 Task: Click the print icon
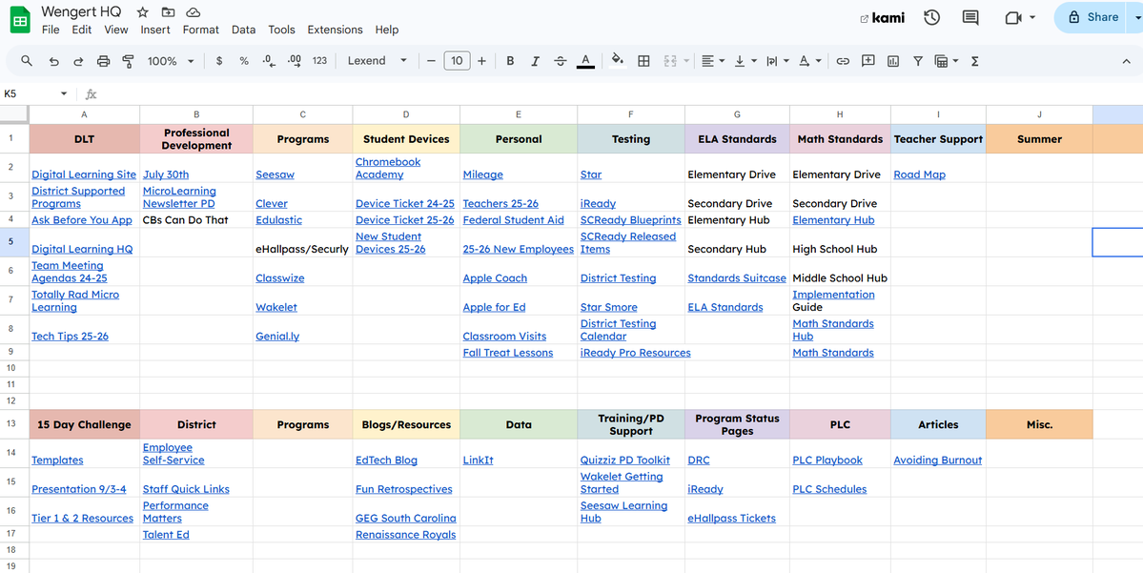pyautogui.click(x=104, y=61)
